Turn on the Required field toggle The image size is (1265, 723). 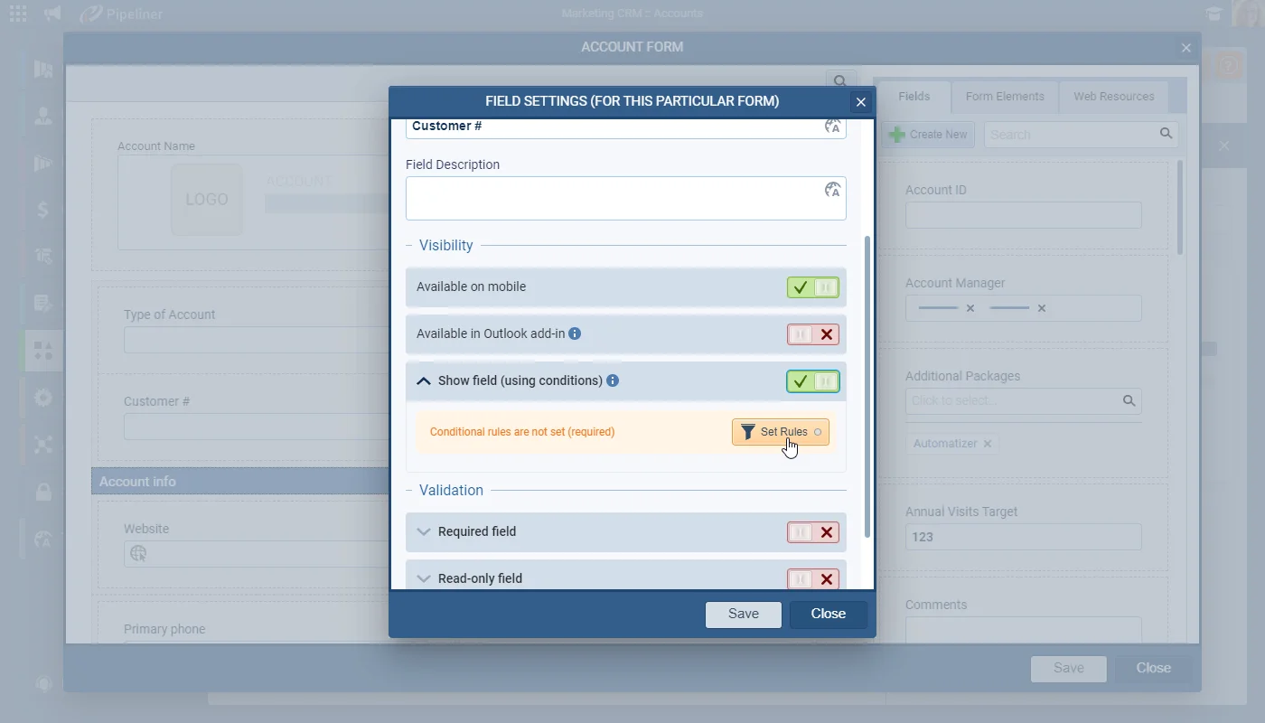pyautogui.click(x=813, y=532)
